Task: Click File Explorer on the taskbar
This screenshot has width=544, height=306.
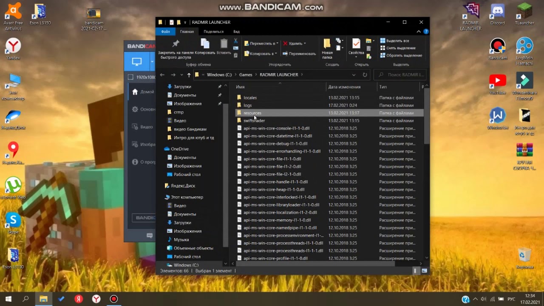Action: point(43,299)
